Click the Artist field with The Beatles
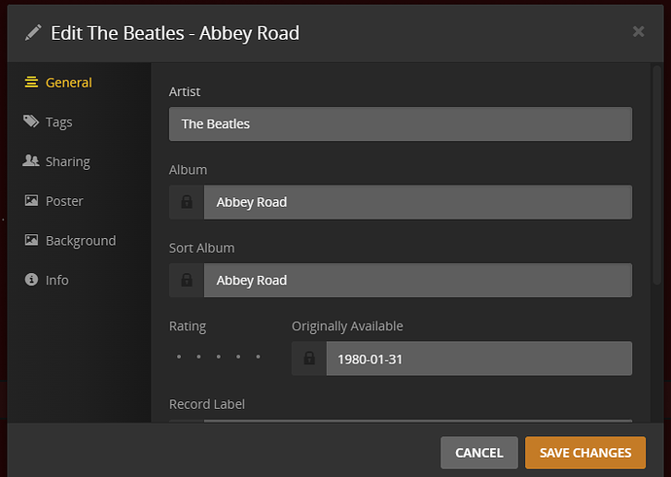Image resolution: width=671 pixels, height=477 pixels. point(401,124)
